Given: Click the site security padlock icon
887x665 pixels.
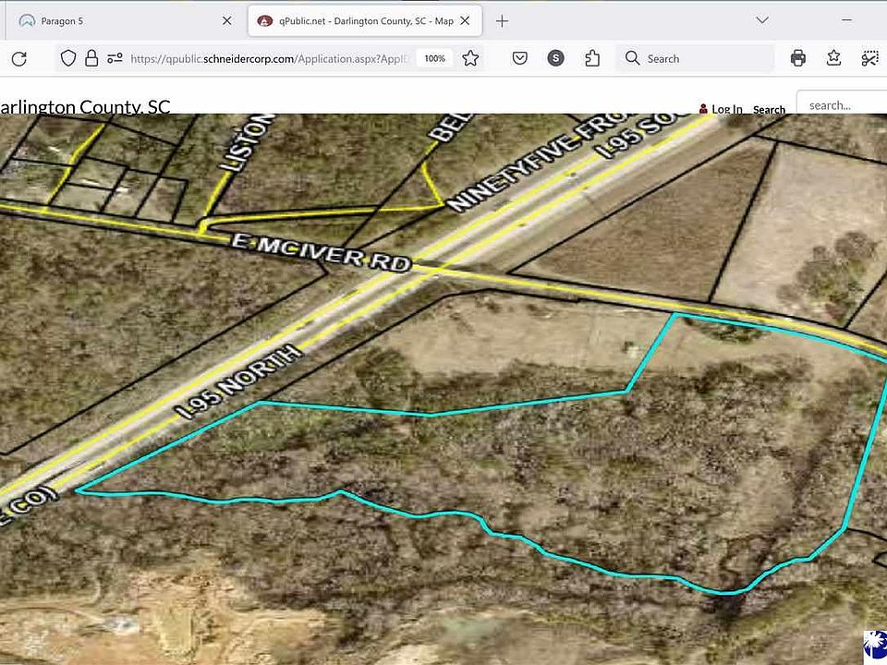Looking at the screenshot, I should point(91,58).
